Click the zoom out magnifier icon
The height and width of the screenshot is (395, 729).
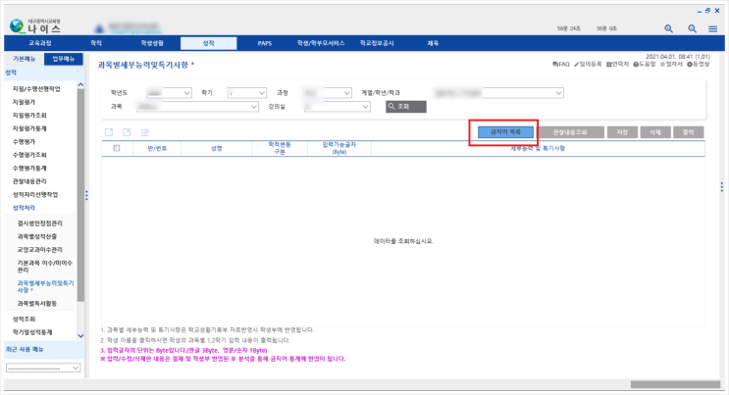click(x=693, y=28)
